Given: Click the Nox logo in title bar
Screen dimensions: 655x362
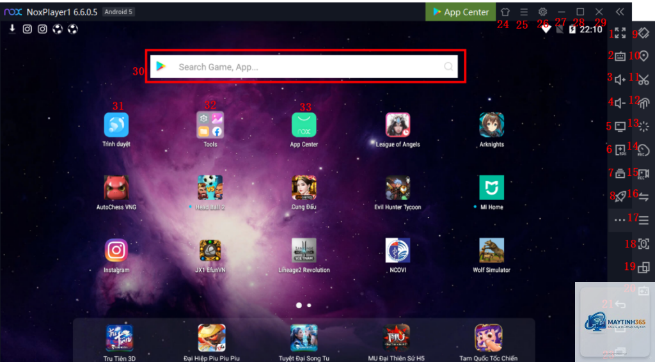Looking at the screenshot, I should click(13, 12).
